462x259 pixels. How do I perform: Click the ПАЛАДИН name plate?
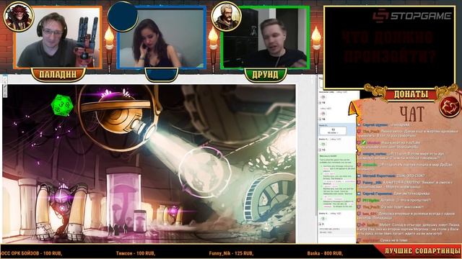(x=58, y=74)
